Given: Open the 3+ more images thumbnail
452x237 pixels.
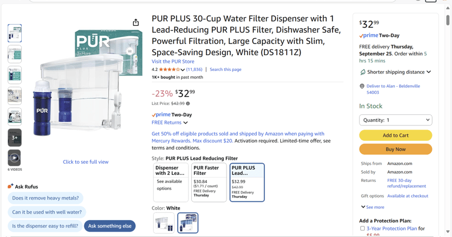Looking at the screenshot, I should (15, 137).
